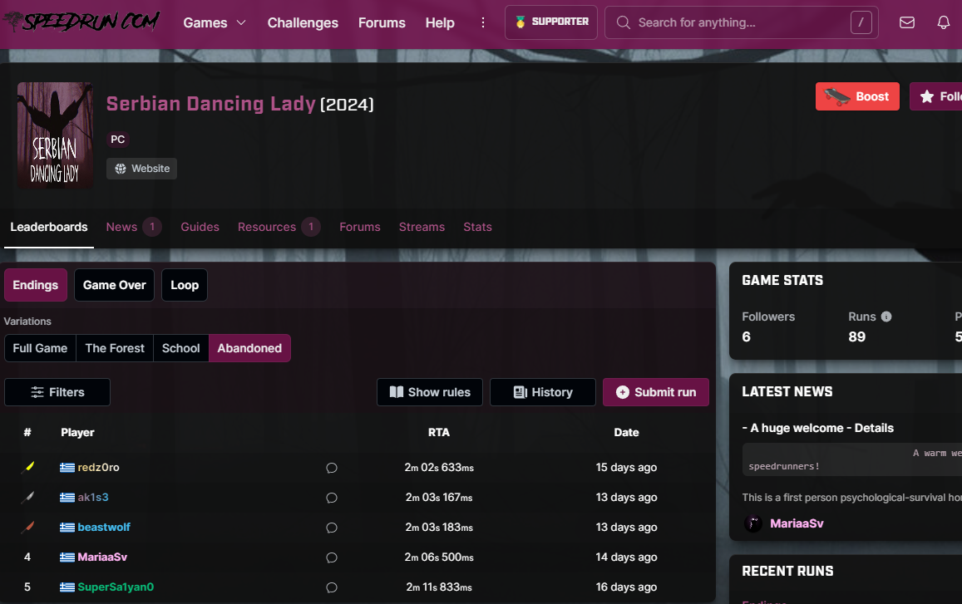962x604 pixels.
Task: Select the Game Over category
Action: point(114,285)
